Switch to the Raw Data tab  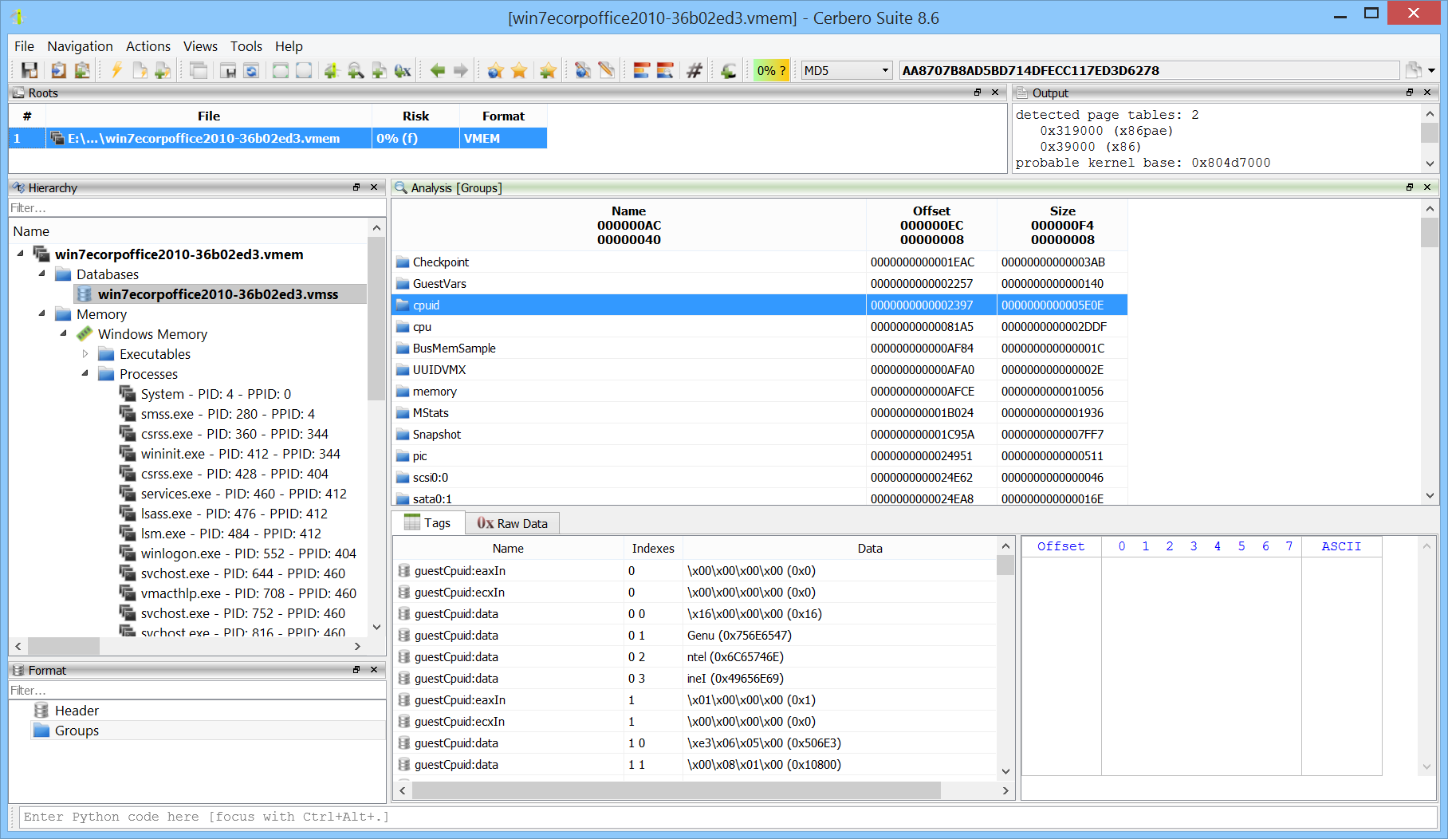click(513, 523)
